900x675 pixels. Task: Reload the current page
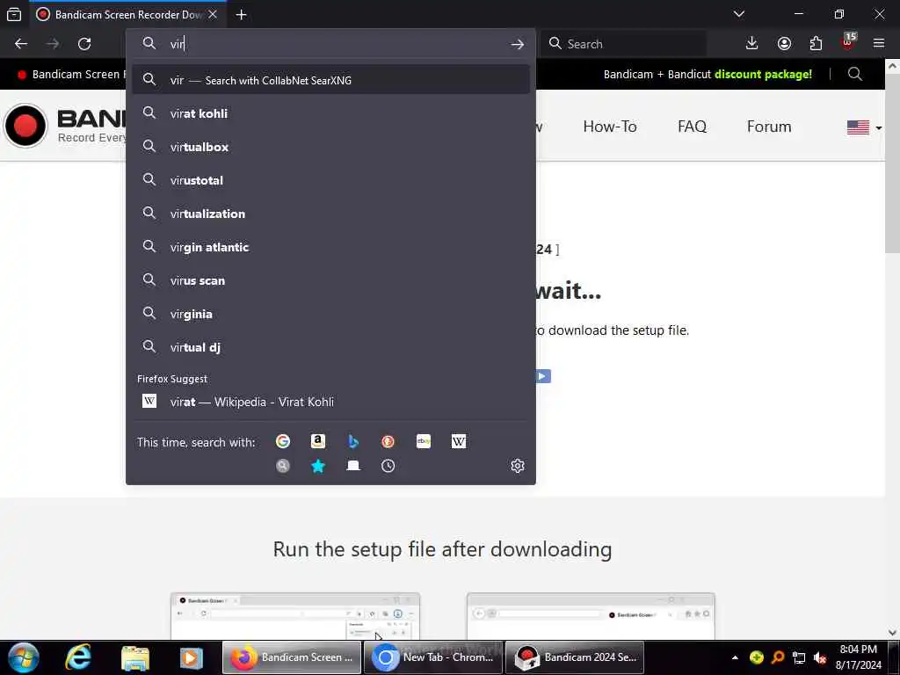click(84, 44)
